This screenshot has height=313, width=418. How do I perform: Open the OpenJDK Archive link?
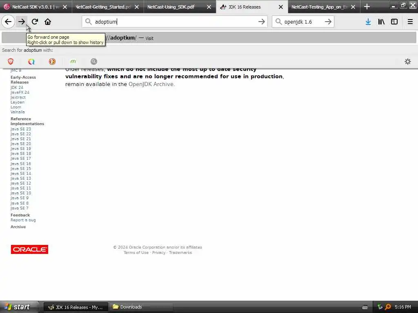151,84
